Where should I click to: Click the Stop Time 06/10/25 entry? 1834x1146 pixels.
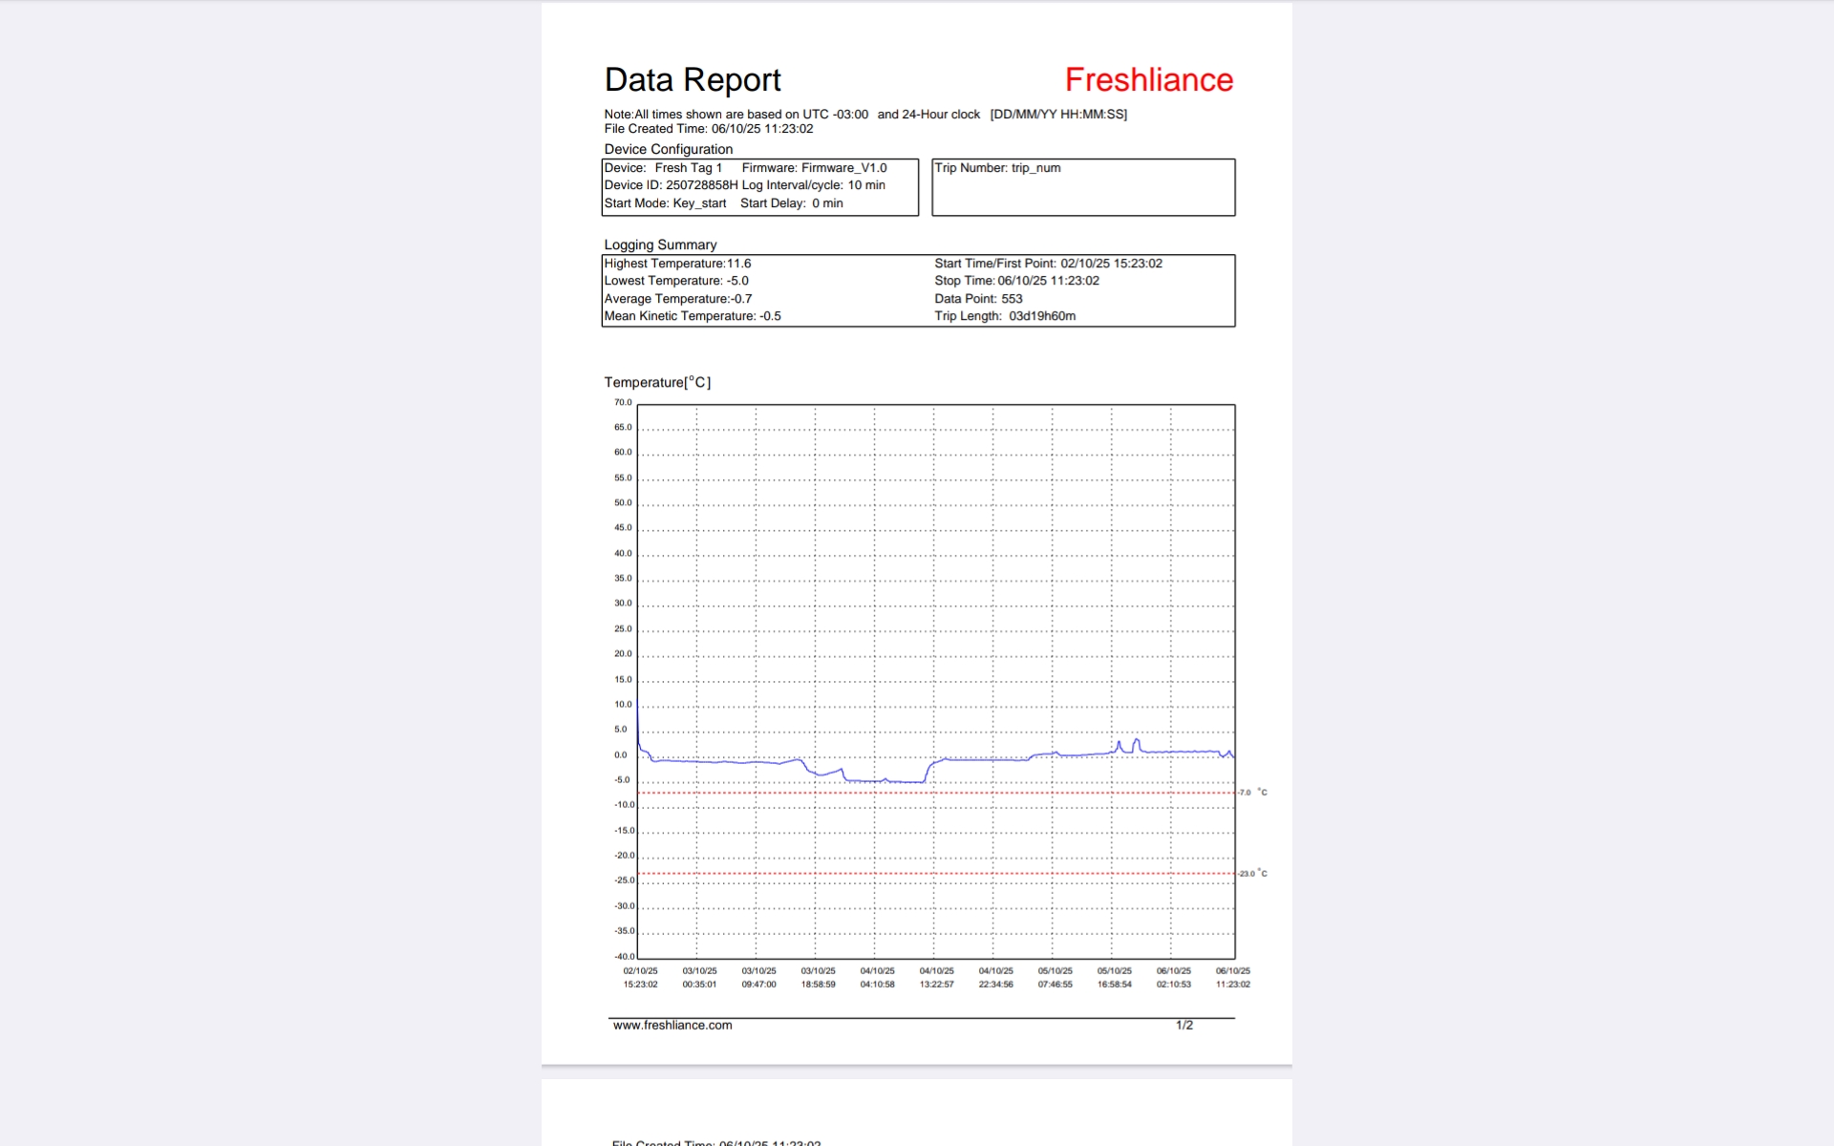pyautogui.click(x=1016, y=281)
